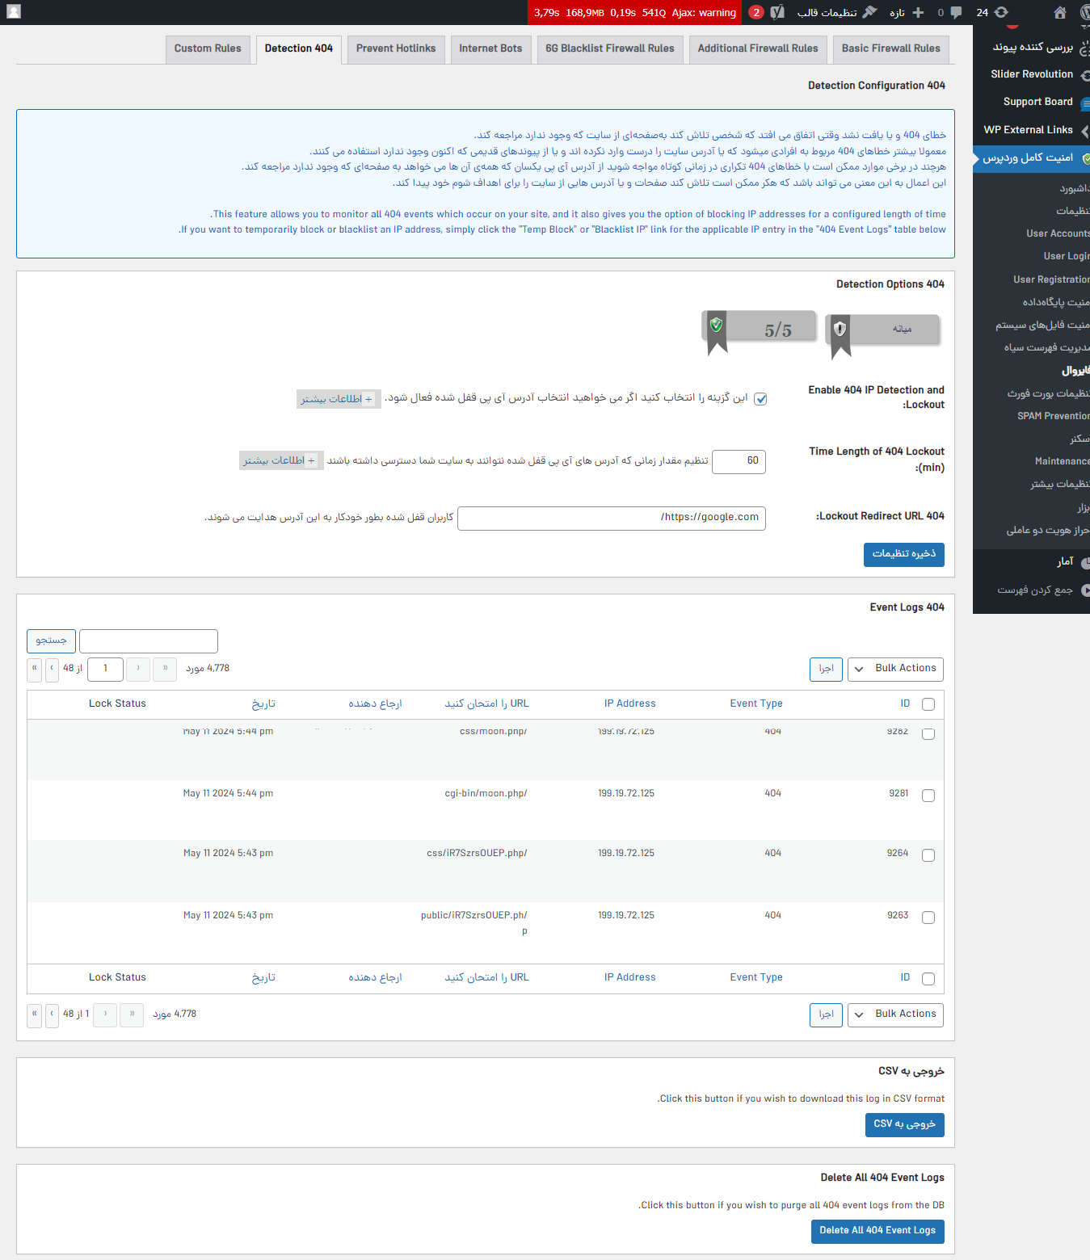Screen dimensions: 1090x1260
Task: Click the URL cell cgi-bin/moon.php/
Action: click(x=486, y=794)
